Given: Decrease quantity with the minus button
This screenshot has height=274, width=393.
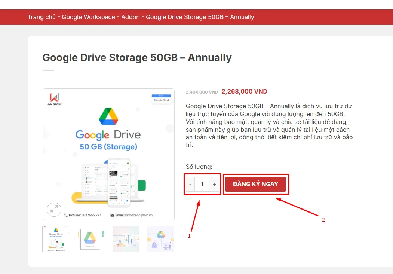Looking at the screenshot, I should 190,184.
